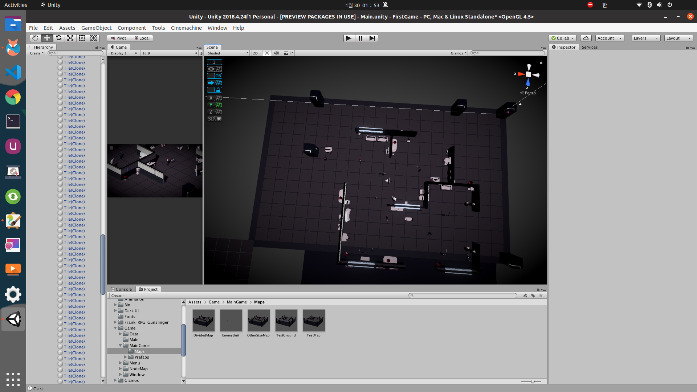This screenshot has width=697, height=392.
Task: Click the Step frame button
Action: click(372, 38)
